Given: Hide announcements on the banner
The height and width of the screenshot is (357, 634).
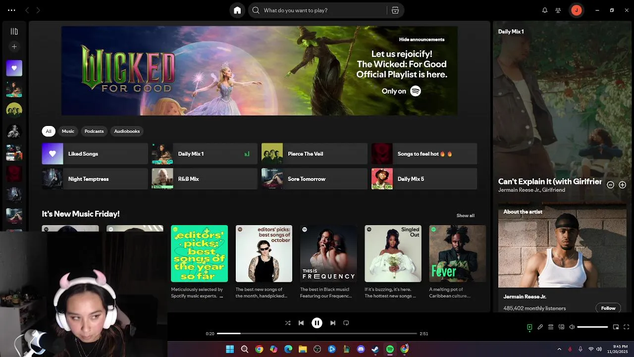Looking at the screenshot, I should (x=422, y=40).
